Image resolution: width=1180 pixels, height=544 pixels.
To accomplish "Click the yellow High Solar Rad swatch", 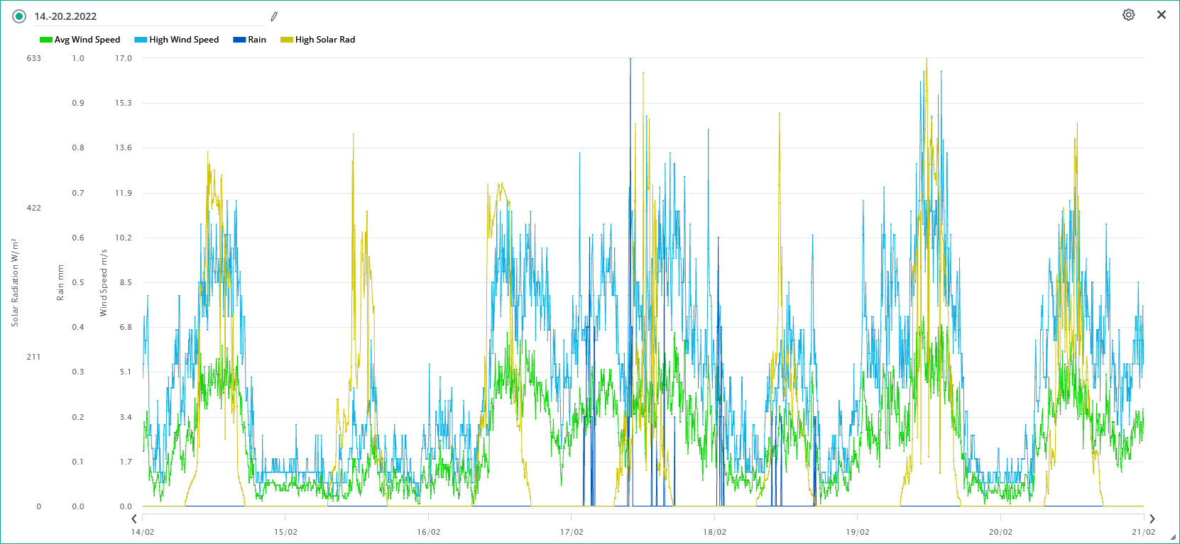I will pos(287,40).
